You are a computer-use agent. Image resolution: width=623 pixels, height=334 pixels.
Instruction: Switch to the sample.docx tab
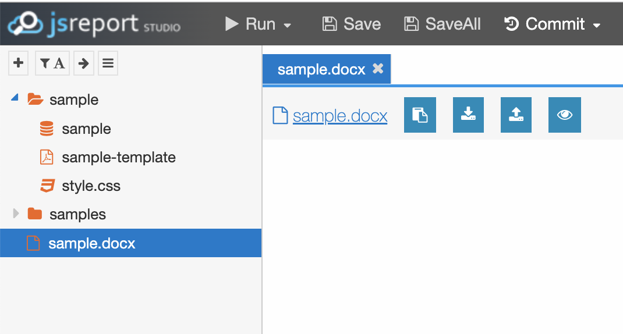pyautogui.click(x=321, y=70)
